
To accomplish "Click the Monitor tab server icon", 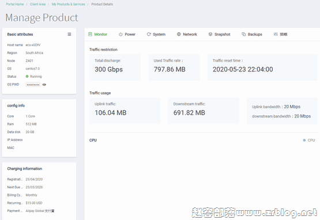I will 90,34.
